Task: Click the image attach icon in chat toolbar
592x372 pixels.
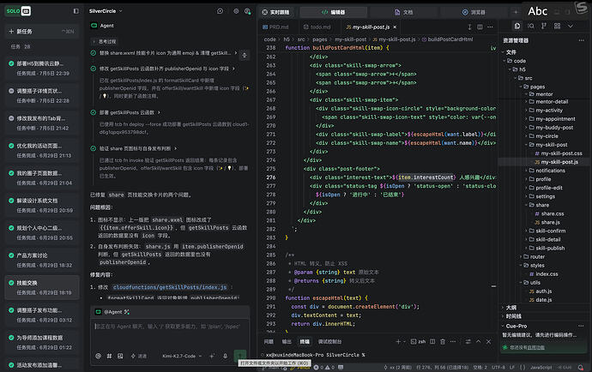Action: (x=120, y=356)
